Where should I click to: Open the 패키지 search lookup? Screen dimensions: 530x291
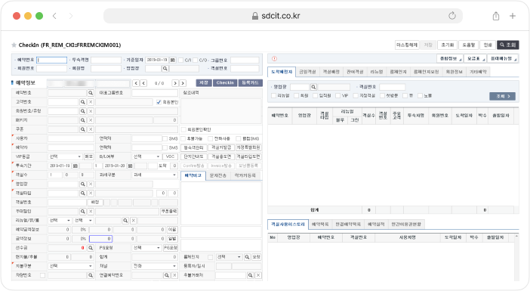tap(83, 120)
